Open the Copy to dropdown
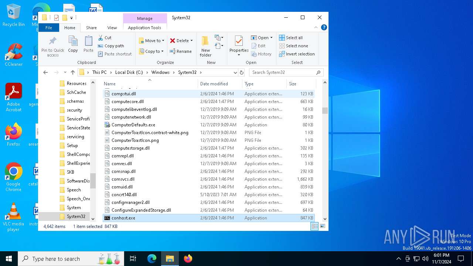Screen dimensions: 473x266 [152, 51]
